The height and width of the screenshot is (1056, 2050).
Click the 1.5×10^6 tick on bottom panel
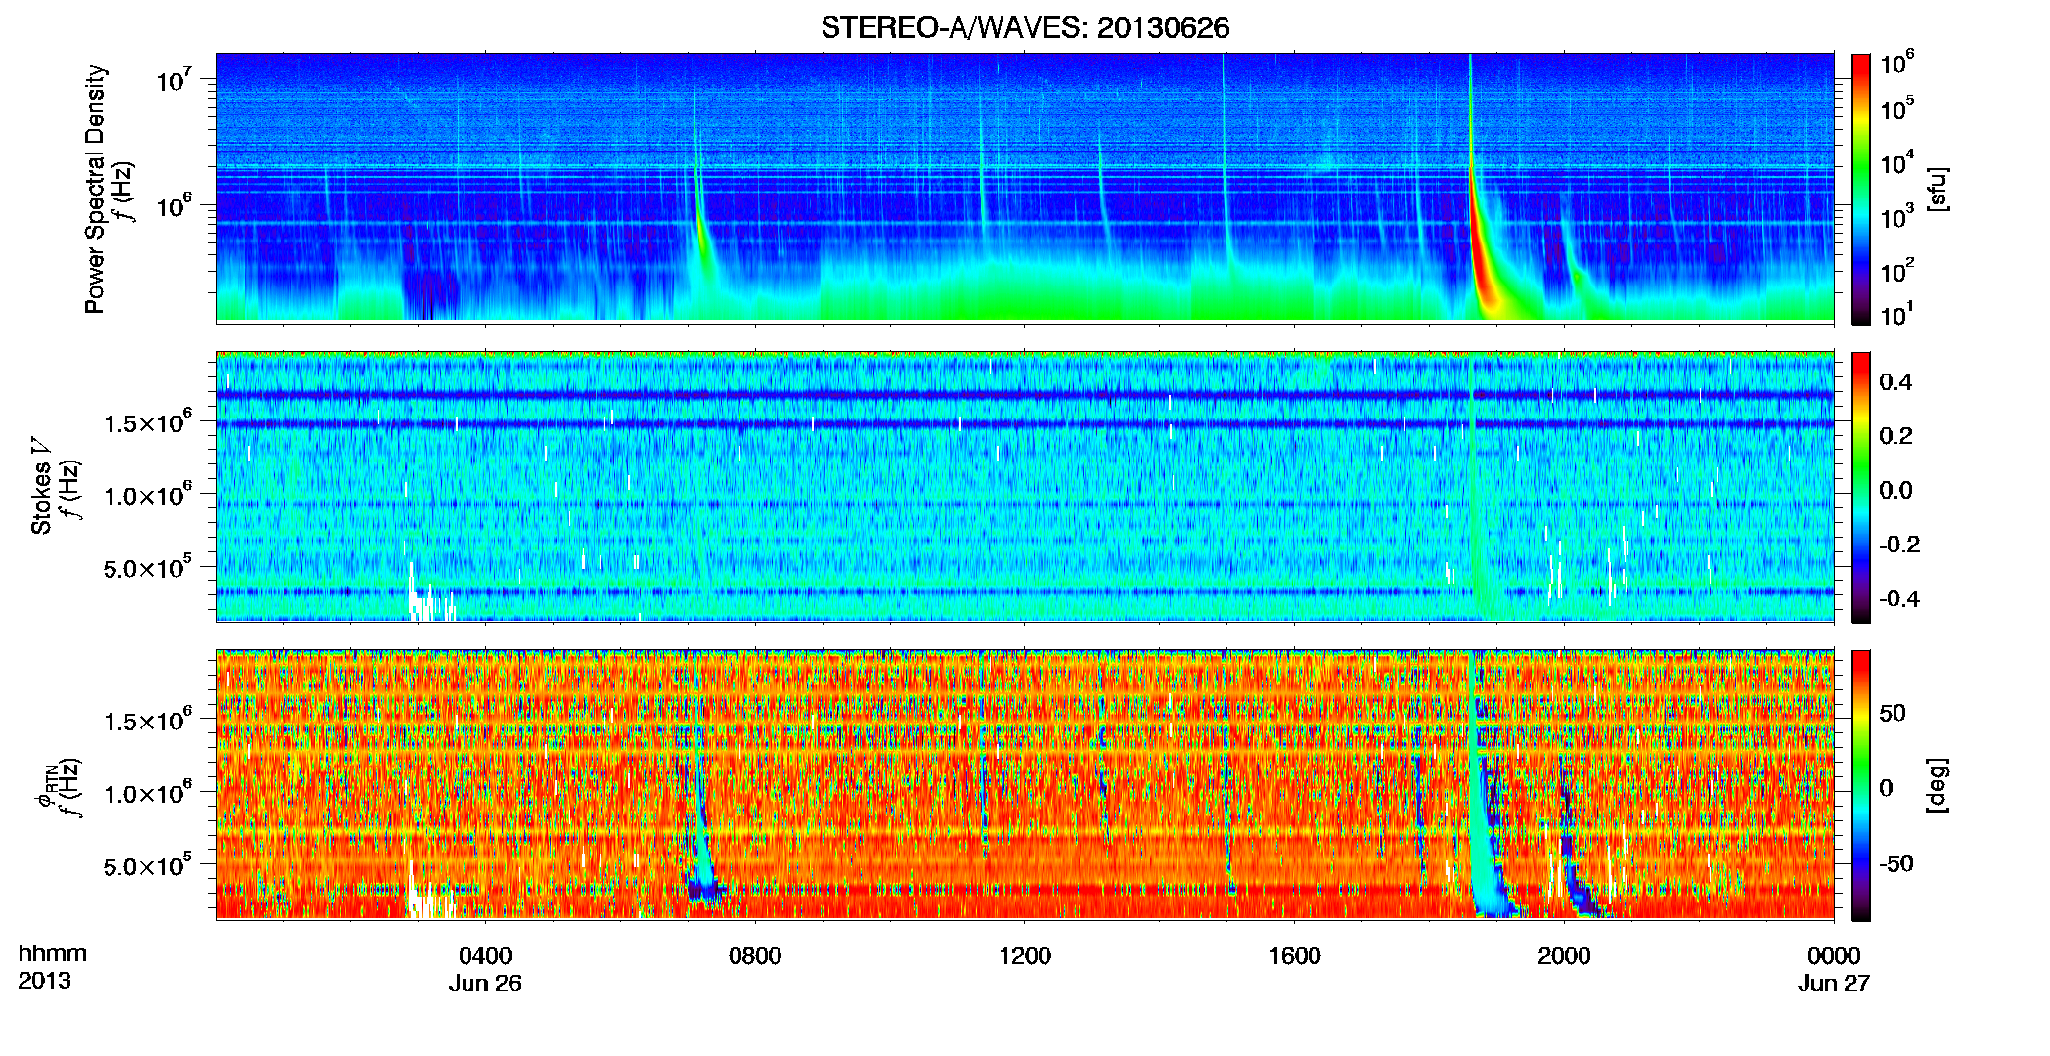(x=148, y=720)
